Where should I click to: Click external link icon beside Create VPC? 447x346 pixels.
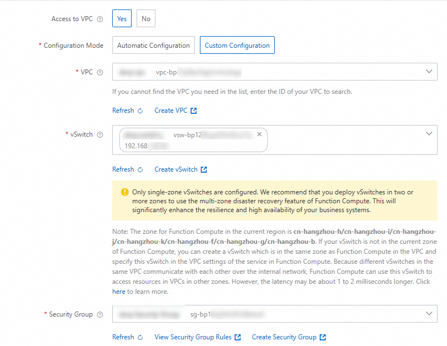point(194,111)
